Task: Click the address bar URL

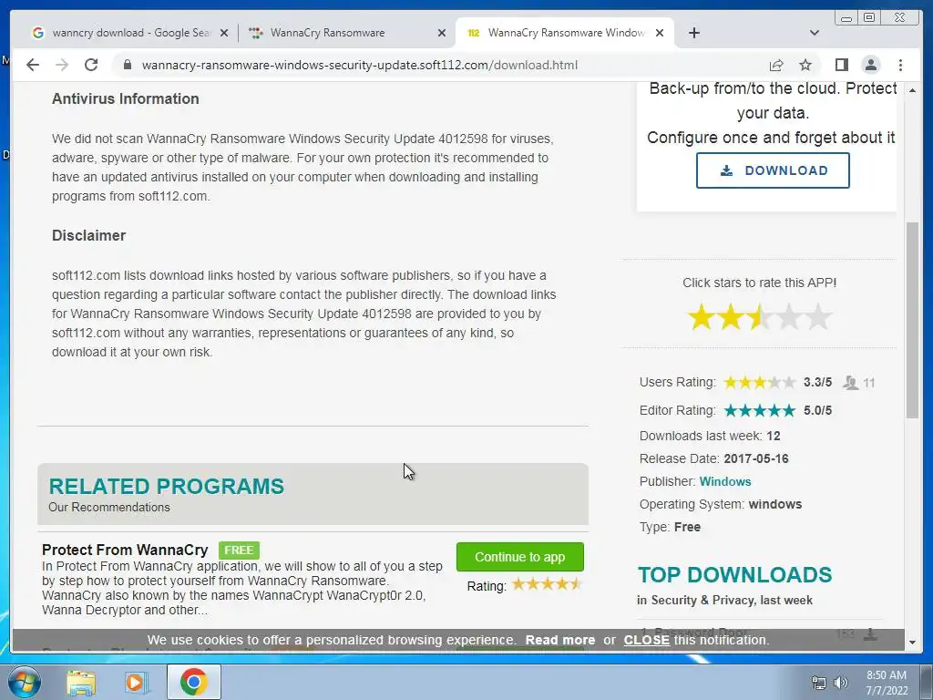Action: click(x=359, y=65)
